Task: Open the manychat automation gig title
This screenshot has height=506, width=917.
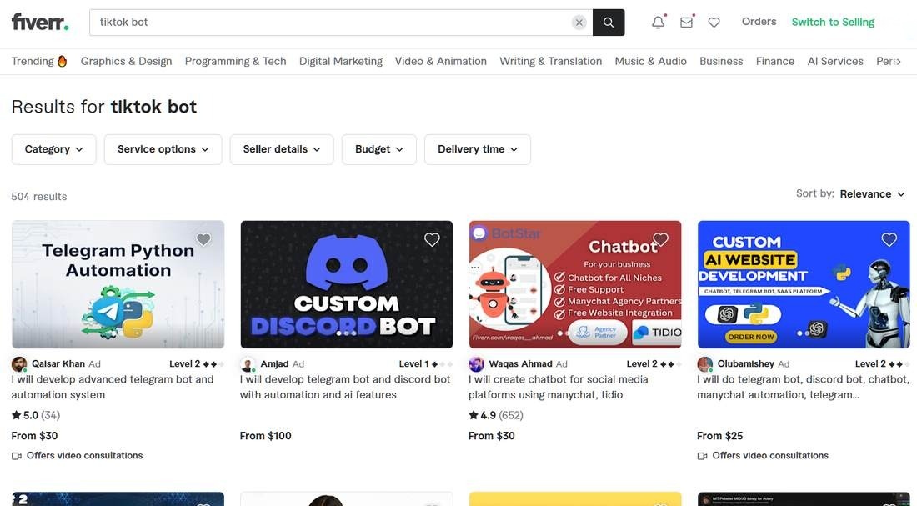Action: coord(803,388)
